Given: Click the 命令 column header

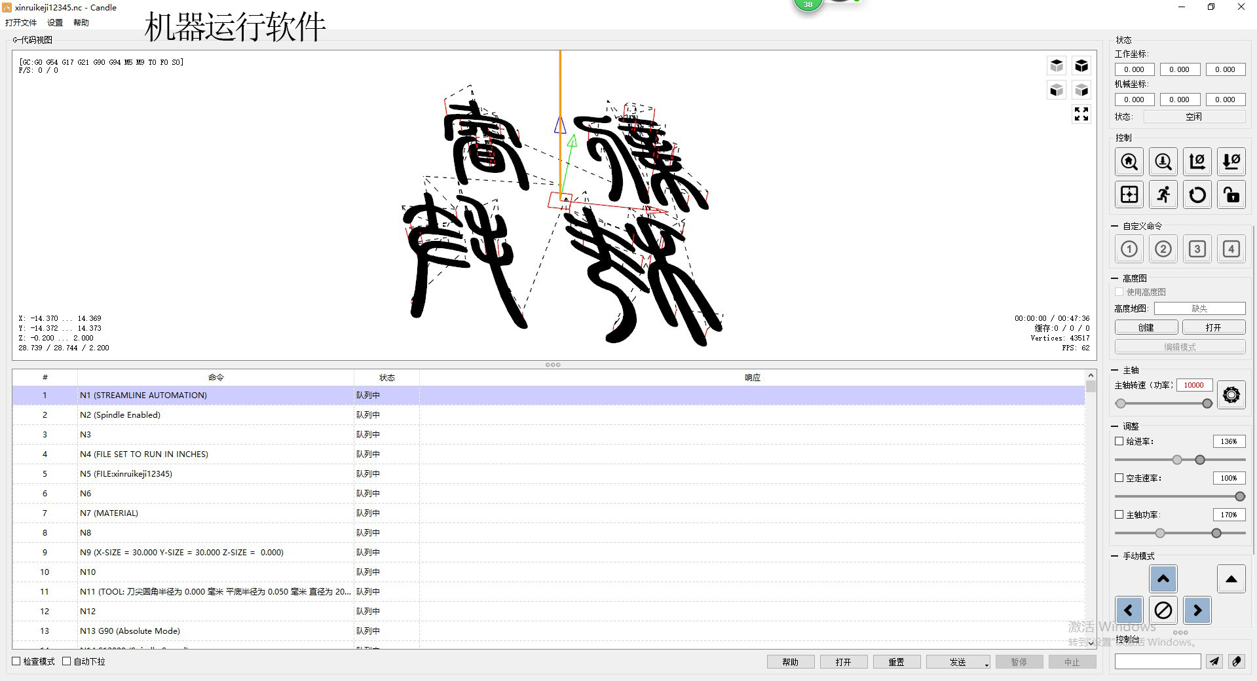Looking at the screenshot, I should coord(216,378).
